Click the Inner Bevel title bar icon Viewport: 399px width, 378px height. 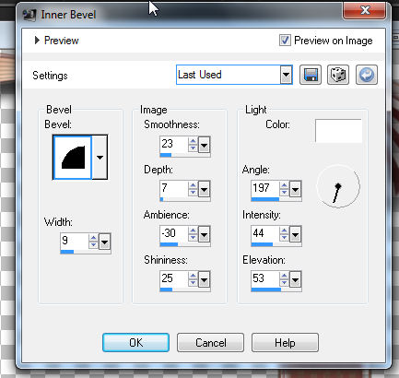[29, 15]
